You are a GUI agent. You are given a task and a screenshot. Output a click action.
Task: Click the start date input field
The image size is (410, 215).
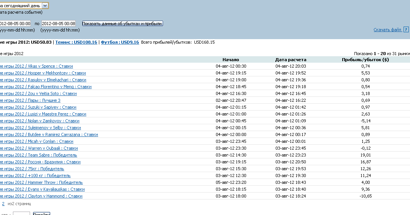[x=15, y=24]
